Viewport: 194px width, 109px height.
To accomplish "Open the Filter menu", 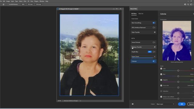I will (25, 1).
